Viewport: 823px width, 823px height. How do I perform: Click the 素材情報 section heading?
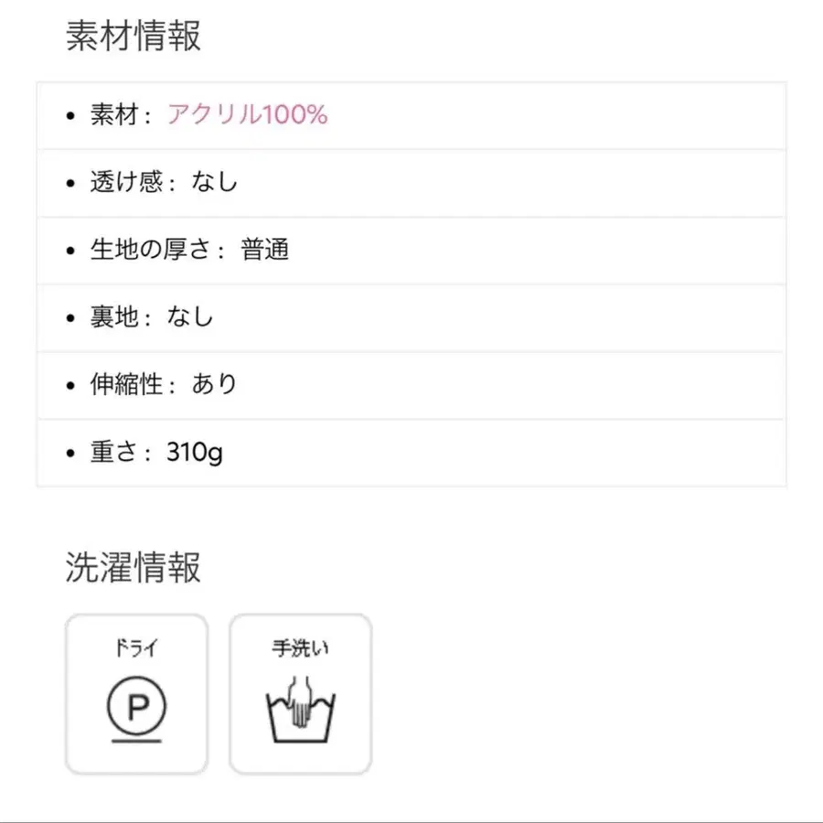pos(134,37)
